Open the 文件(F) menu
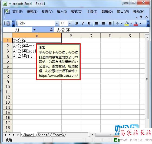Viewport: 152px width, 144px height. (x=18, y=12)
